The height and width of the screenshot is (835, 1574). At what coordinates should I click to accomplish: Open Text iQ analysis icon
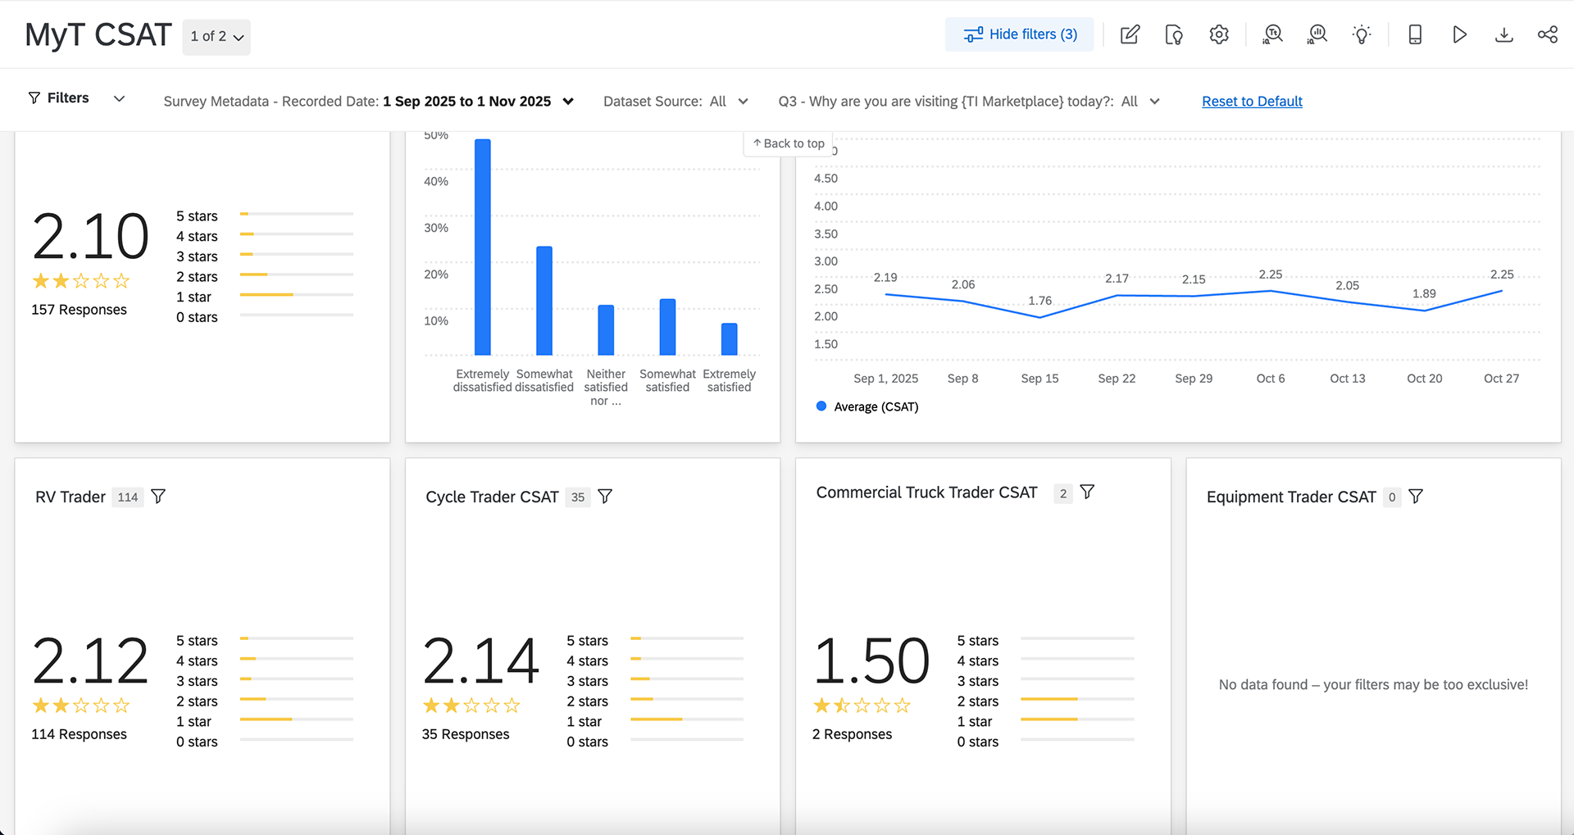click(1273, 34)
